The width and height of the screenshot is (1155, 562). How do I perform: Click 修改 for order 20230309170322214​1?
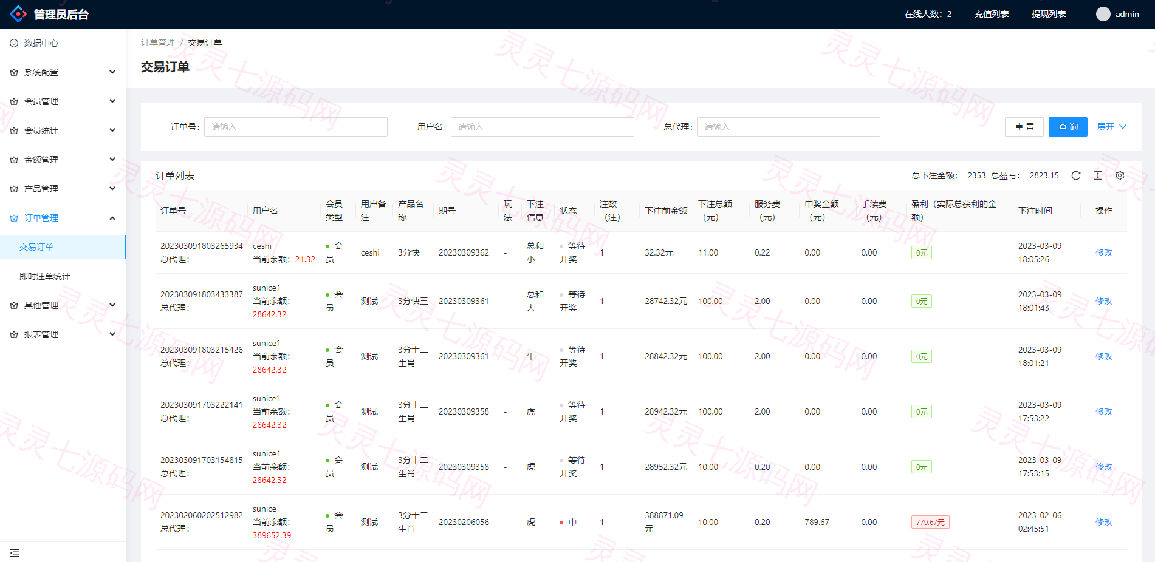click(1104, 411)
